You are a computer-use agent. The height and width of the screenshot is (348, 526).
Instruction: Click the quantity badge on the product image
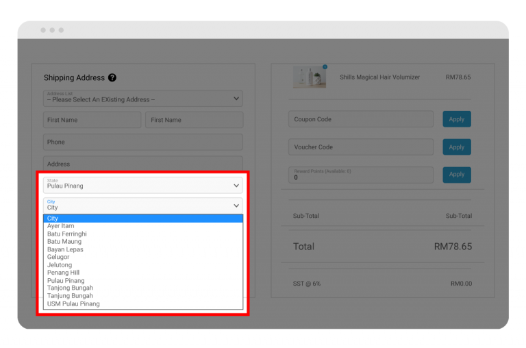325,67
